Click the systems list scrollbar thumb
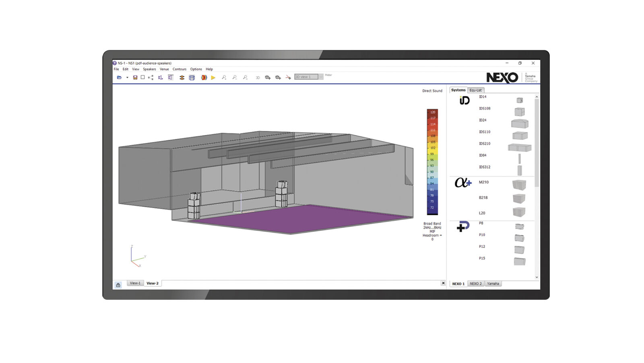The image size is (644, 363). click(x=537, y=143)
